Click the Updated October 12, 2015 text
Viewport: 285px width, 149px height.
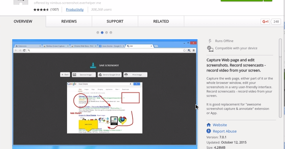click(226, 142)
